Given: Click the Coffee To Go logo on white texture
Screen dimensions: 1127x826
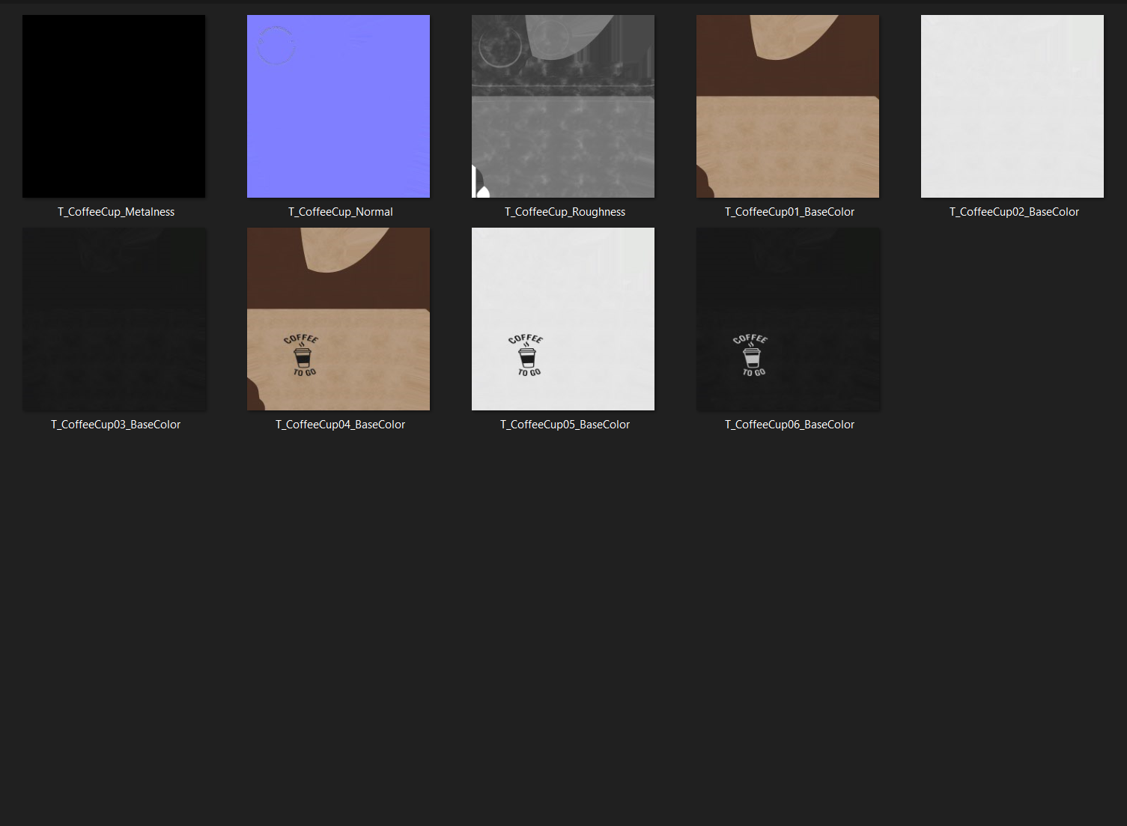Looking at the screenshot, I should pos(526,356).
